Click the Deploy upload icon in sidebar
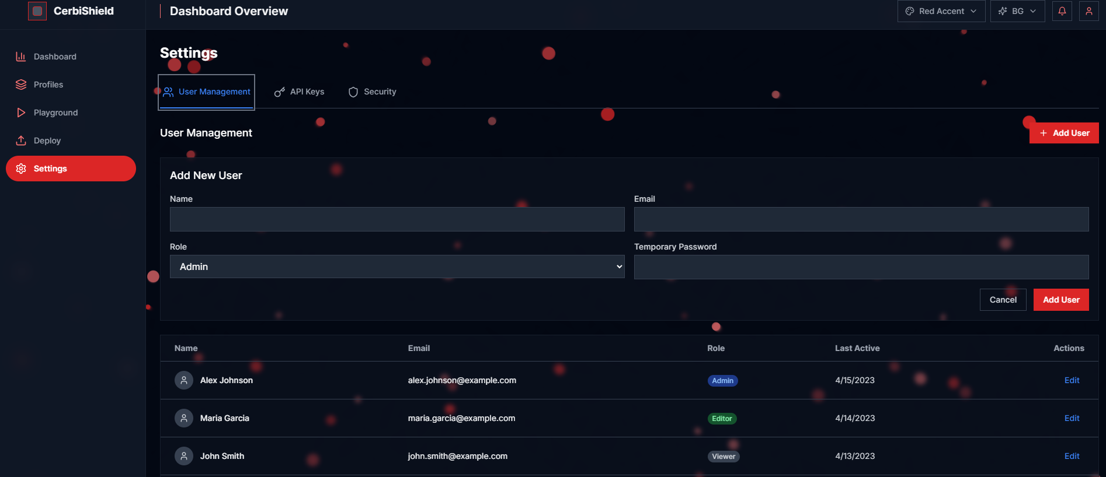The width and height of the screenshot is (1106, 477). 21,141
